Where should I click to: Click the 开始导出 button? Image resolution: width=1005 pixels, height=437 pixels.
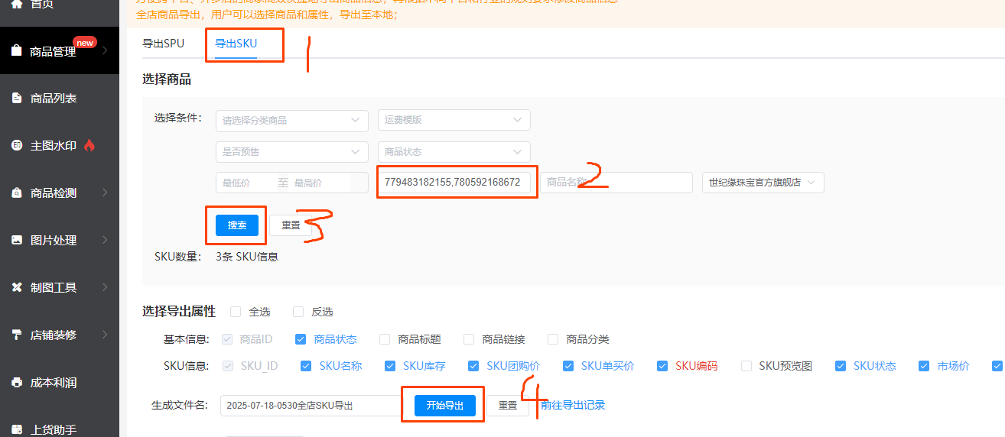[x=444, y=405]
